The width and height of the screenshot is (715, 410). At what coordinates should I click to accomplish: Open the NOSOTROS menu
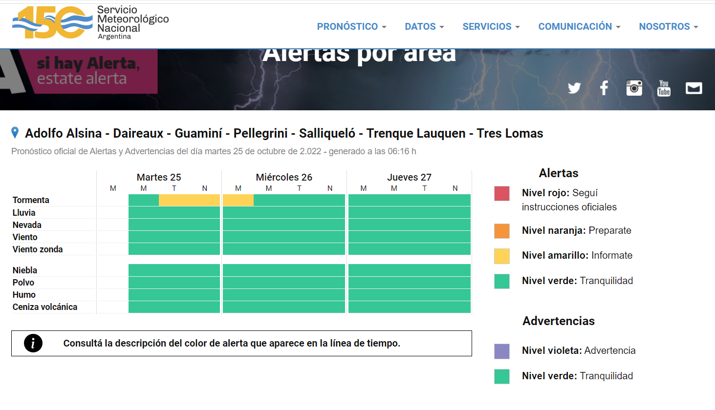(x=668, y=26)
